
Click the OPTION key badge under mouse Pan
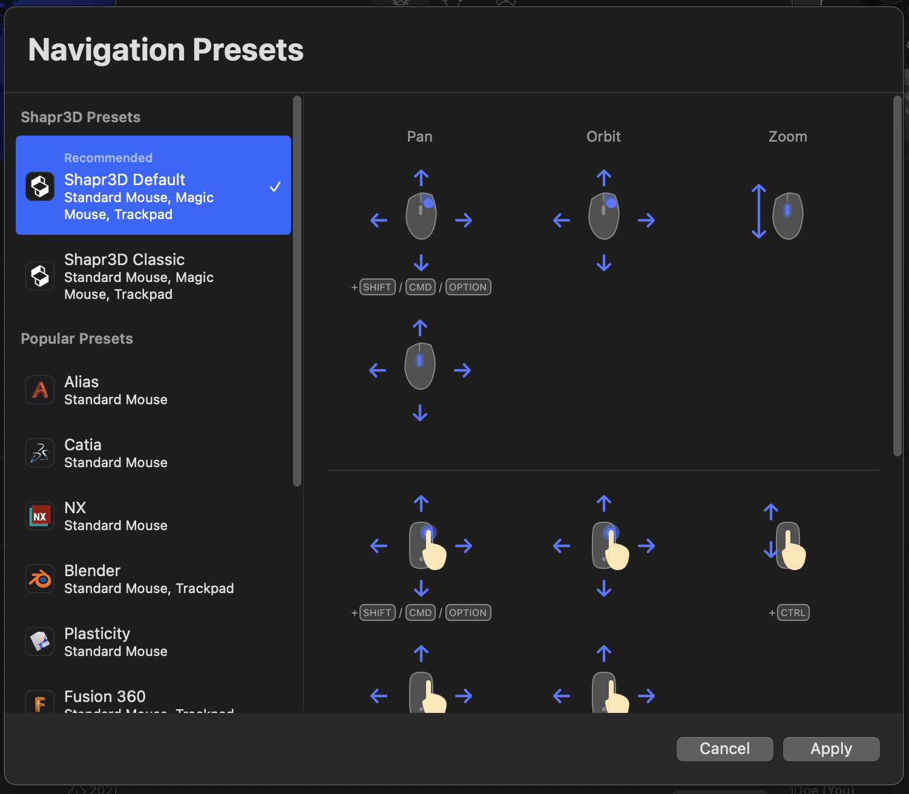pyautogui.click(x=468, y=287)
